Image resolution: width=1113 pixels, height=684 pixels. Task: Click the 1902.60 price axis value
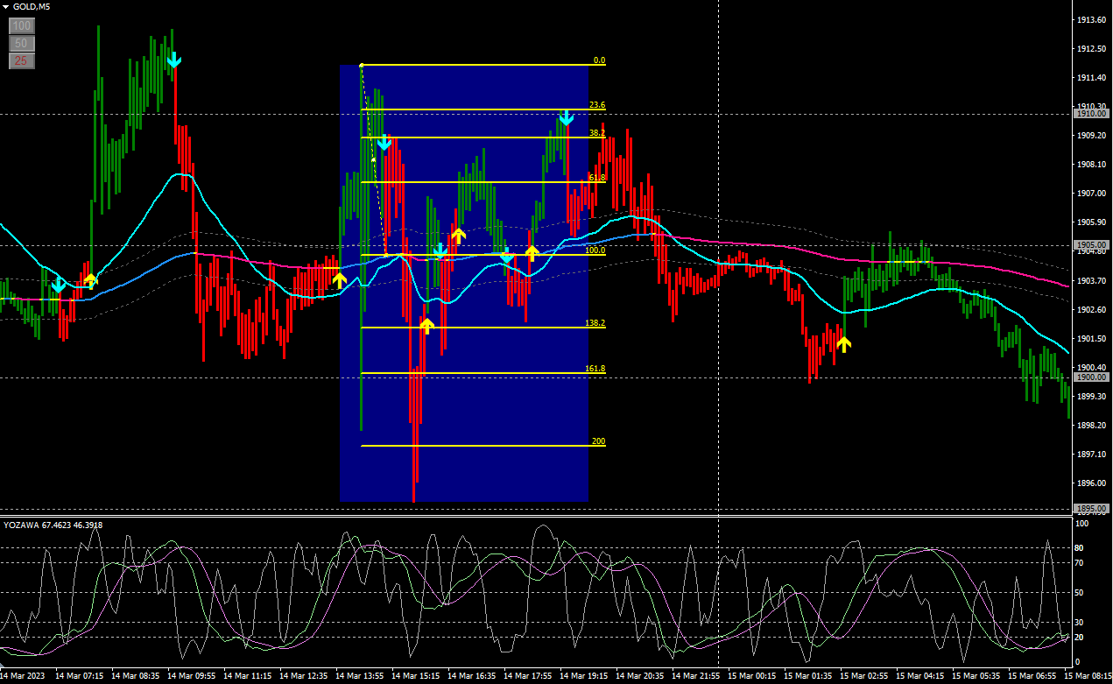click(x=1092, y=309)
